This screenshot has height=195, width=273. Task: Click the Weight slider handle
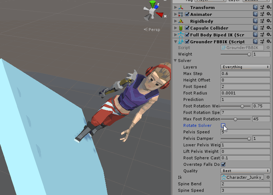(249, 54)
